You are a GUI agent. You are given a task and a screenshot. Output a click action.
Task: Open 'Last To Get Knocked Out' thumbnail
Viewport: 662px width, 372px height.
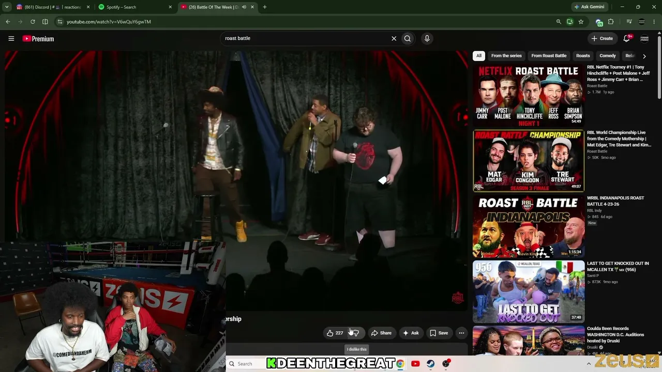(529, 291)
